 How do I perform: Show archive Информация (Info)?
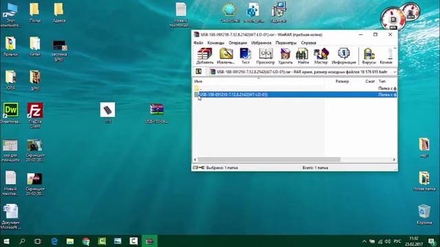[x=344, y=56]
